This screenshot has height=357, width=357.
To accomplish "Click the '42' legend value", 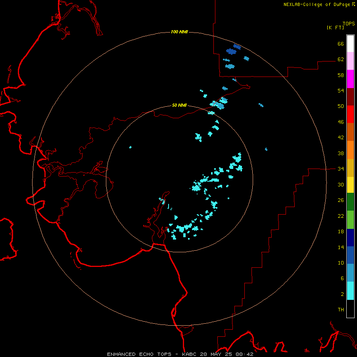I will tap(341, 138).
